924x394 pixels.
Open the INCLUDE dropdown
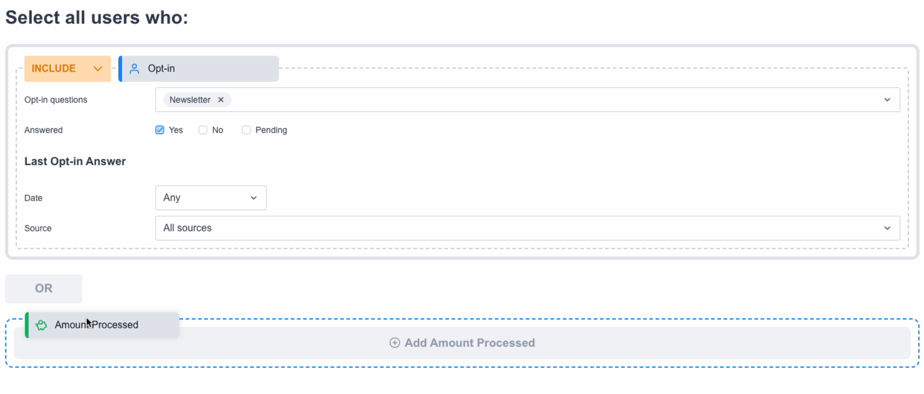click(x=67, y=69)
